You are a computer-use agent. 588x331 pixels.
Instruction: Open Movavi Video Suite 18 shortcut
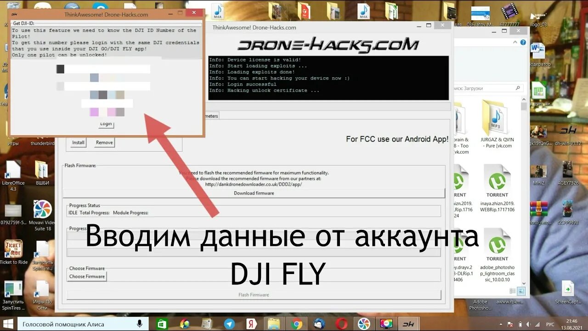(42, 216)
